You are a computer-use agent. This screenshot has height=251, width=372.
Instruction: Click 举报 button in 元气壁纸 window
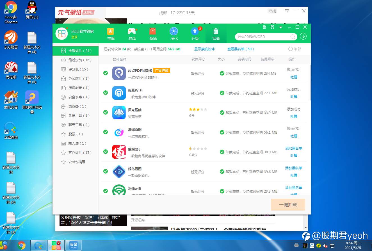click(272, 11)
